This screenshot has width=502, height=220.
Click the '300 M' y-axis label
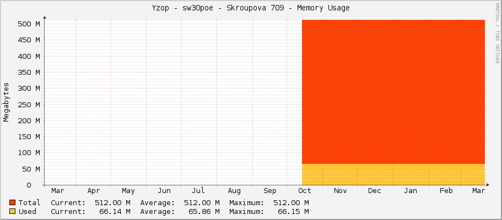(x=29, y=88)
